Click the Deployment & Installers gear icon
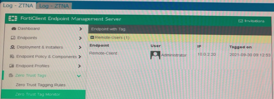274x99 pixels. click(x=12, y=47)
